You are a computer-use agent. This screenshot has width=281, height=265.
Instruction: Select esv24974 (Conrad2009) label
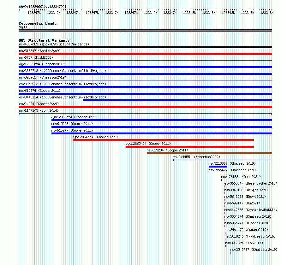coord(39,104)
